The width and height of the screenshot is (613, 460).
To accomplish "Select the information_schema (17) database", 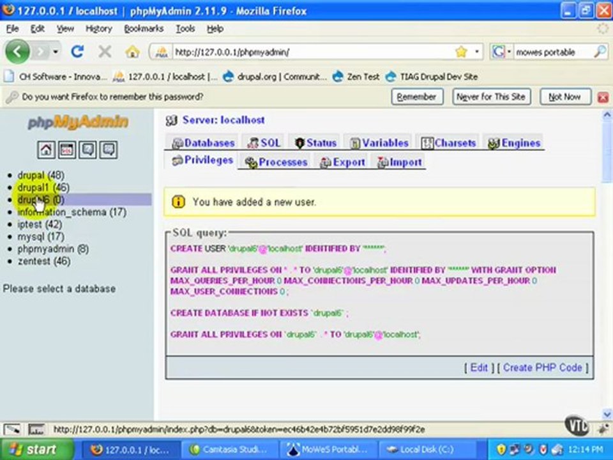I will tap(72, 212).
